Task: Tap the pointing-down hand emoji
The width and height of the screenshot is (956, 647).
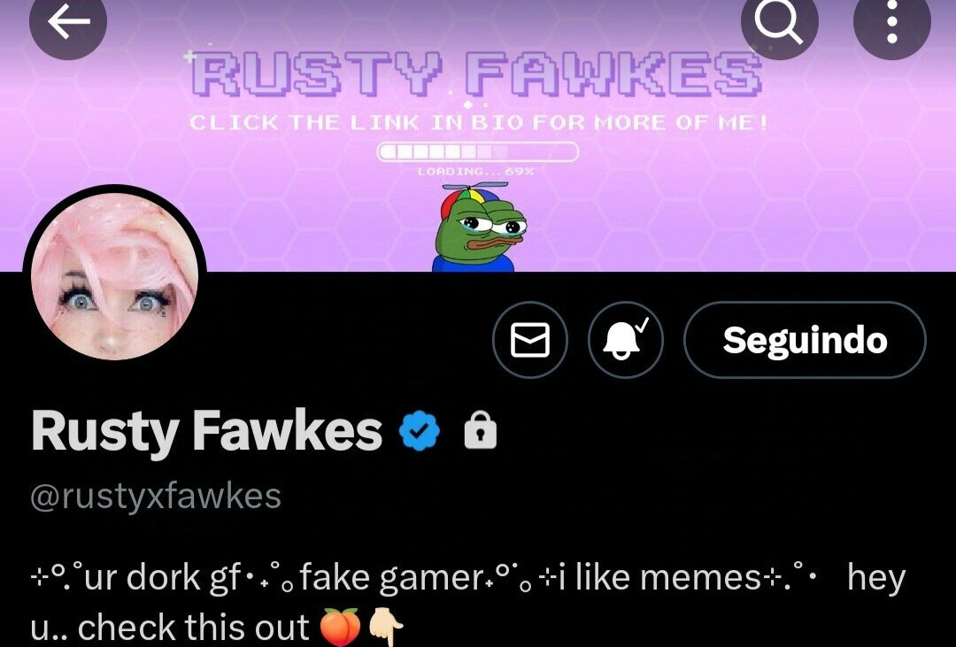Action: pos(385,628)
